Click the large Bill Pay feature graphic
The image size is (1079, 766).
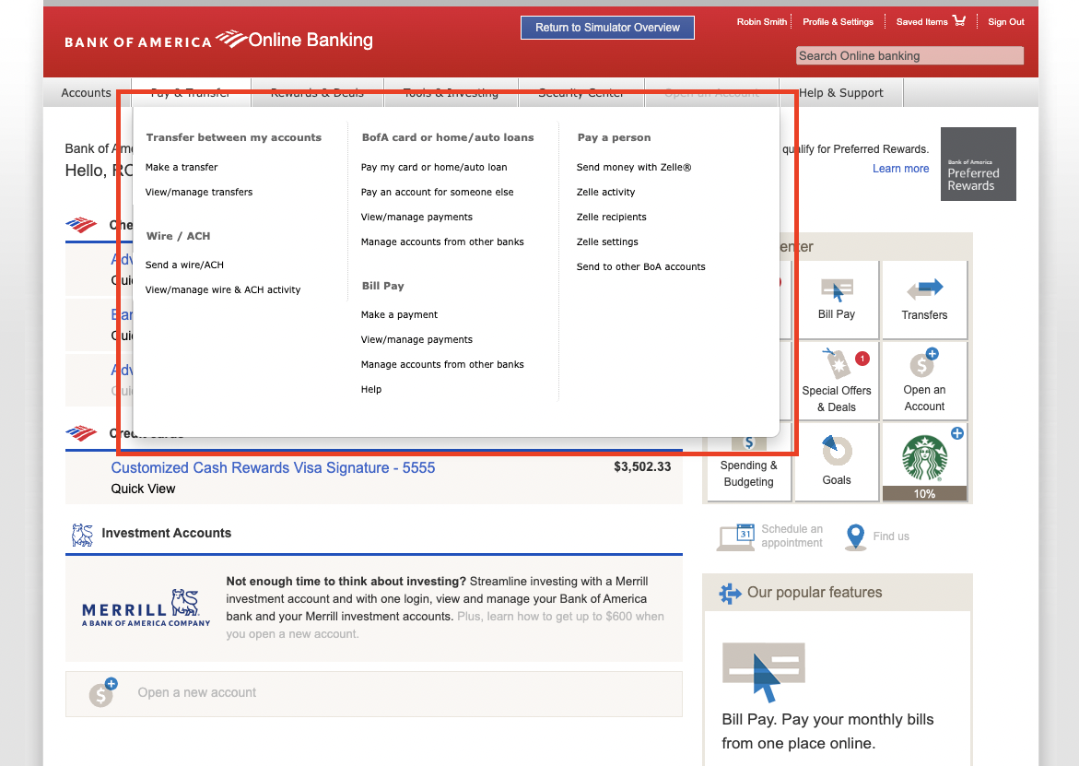point(763,672)
